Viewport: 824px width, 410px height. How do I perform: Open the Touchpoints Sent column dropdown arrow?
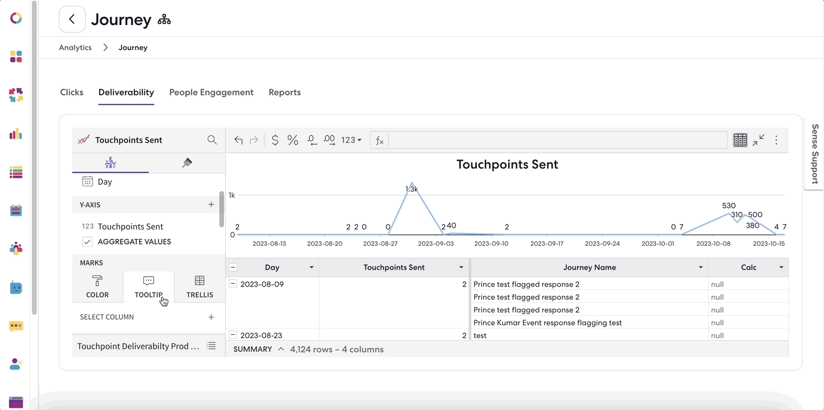point(461,268)
